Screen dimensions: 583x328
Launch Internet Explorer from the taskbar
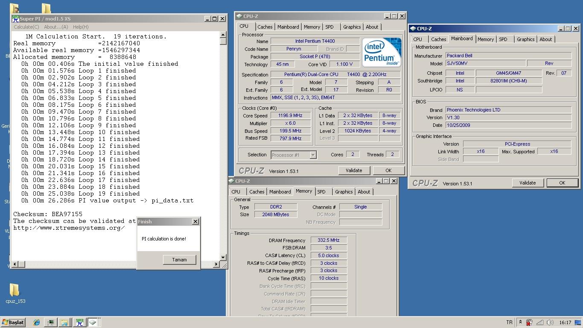click(x=37, y=322)
